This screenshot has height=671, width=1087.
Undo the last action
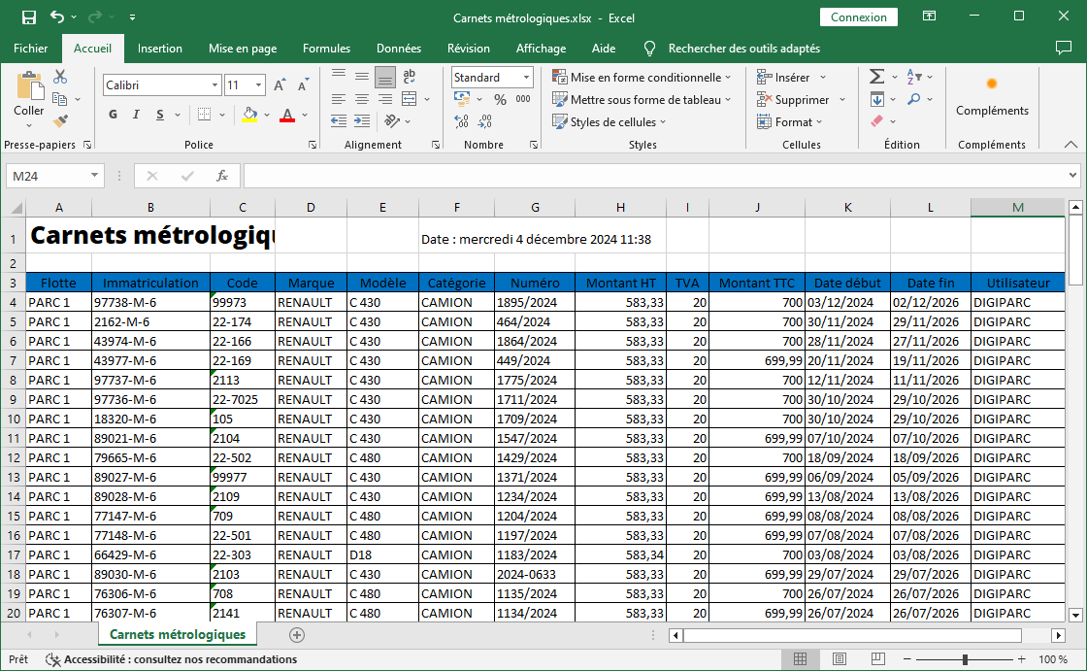(x=57, y=17)
